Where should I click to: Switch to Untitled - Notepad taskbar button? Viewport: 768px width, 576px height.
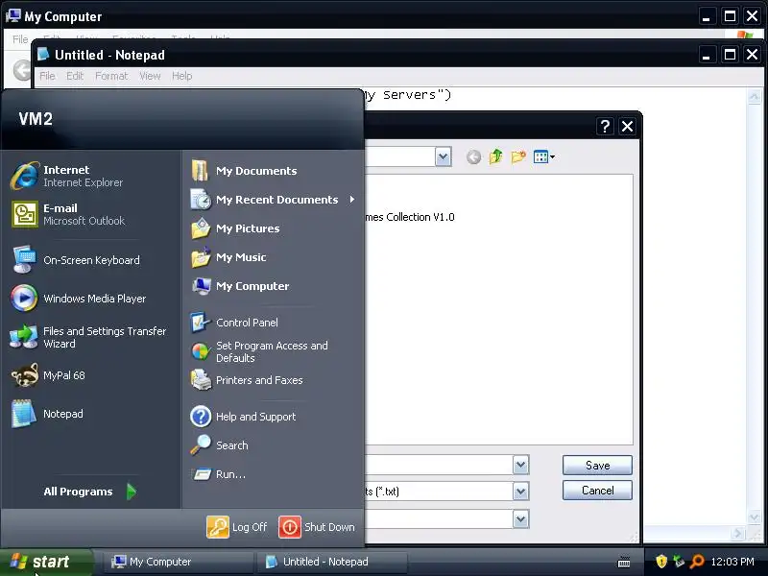[x=332, y=562]
